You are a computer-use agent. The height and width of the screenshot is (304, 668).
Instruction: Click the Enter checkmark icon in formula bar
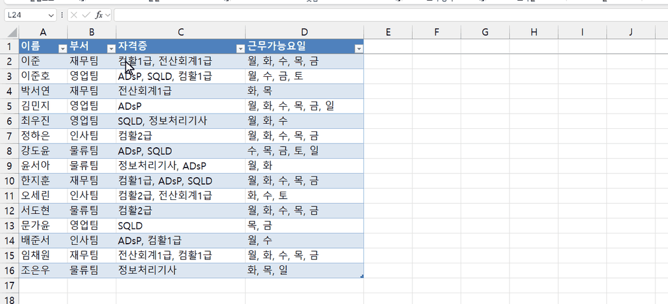[86, 15]
